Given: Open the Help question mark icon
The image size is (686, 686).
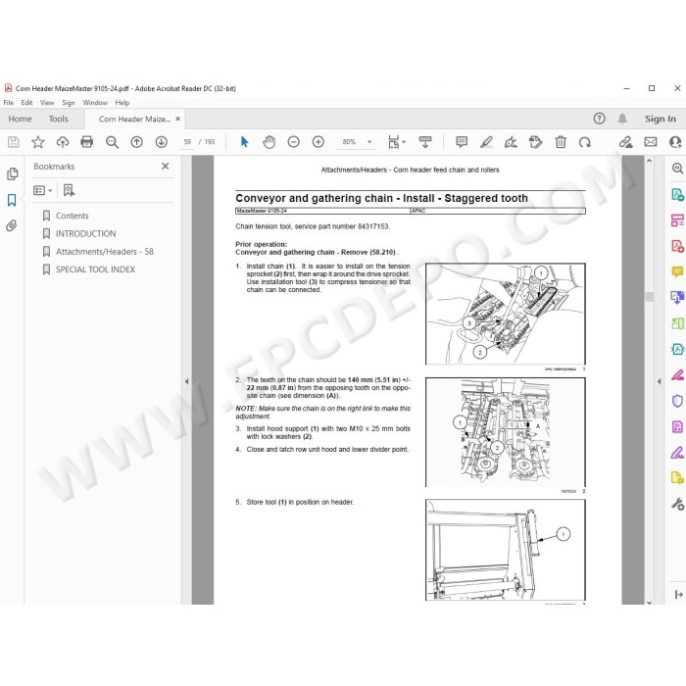Looking at the screenshot, I should (x=600, y=119).
